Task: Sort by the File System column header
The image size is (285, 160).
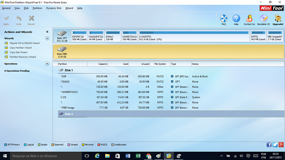Action: pos(160,64)
